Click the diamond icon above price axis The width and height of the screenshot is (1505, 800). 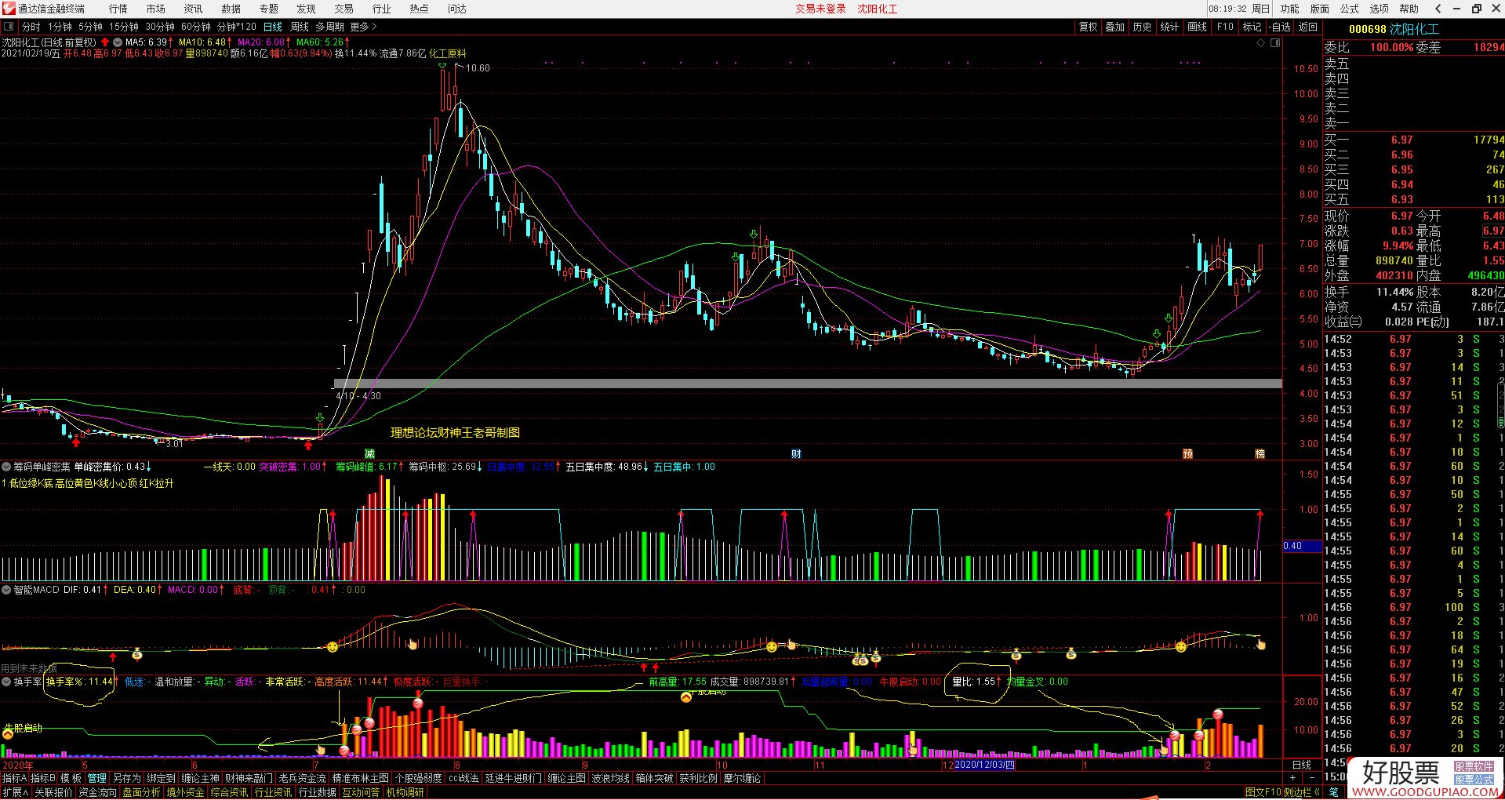[x=1261, y=43]
